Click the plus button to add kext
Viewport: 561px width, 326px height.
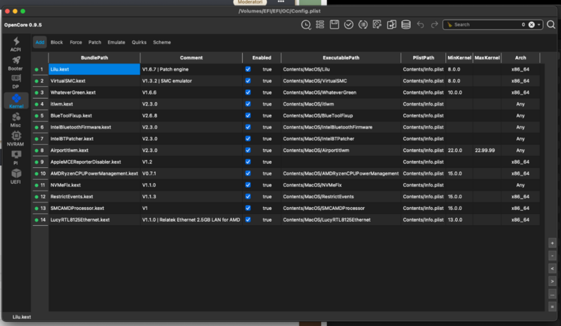[x=552, y=243]
